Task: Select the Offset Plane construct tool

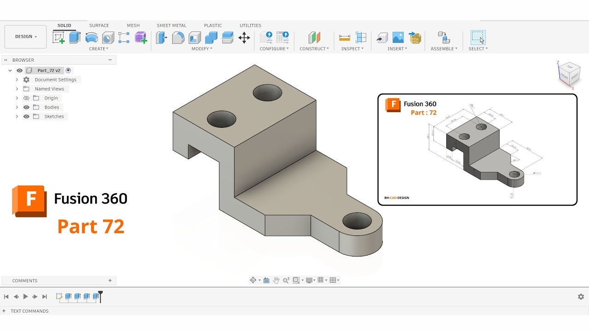Action: [x=314, y=38]
